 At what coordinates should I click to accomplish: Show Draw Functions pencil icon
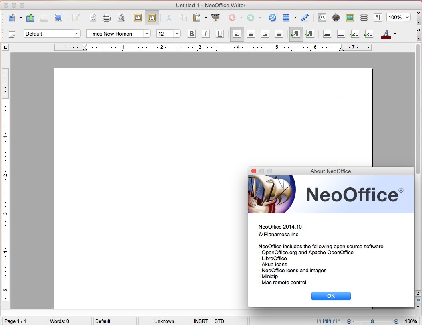point(305,18)
